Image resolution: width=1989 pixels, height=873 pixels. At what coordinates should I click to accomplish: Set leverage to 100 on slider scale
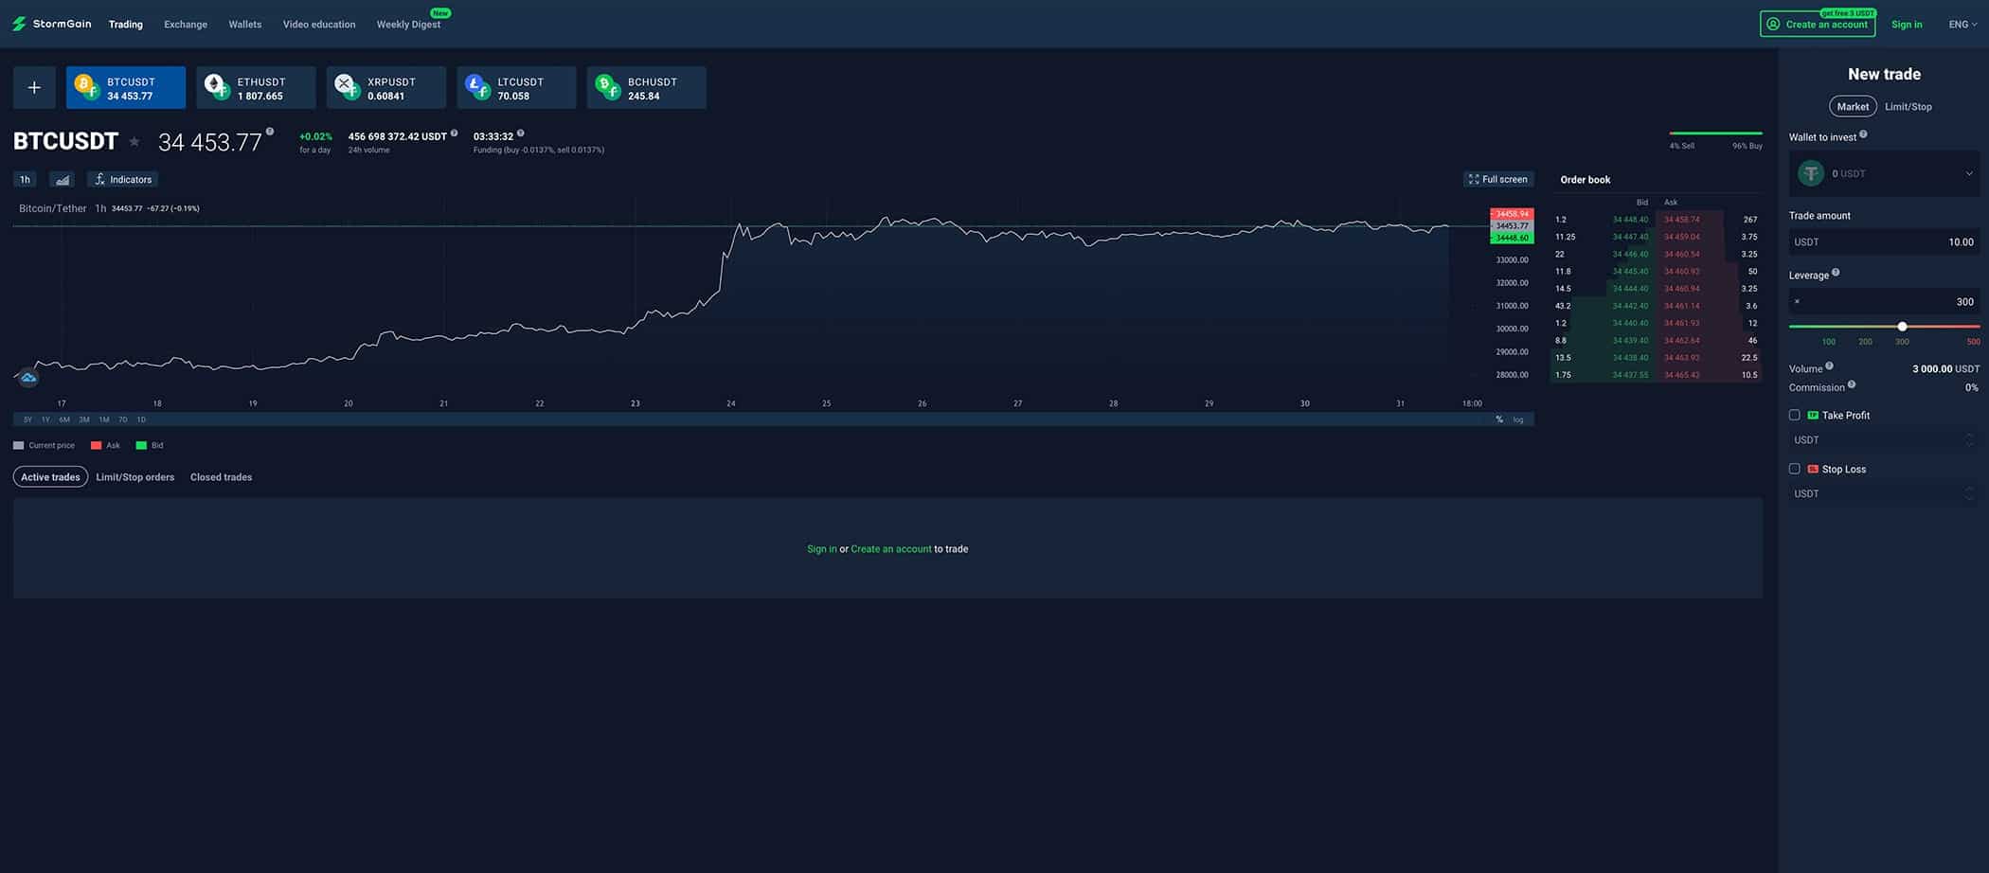tap(1828, 342)
